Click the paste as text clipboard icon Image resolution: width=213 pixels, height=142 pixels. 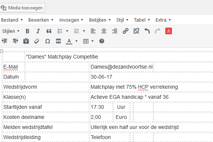click(26, 41)
